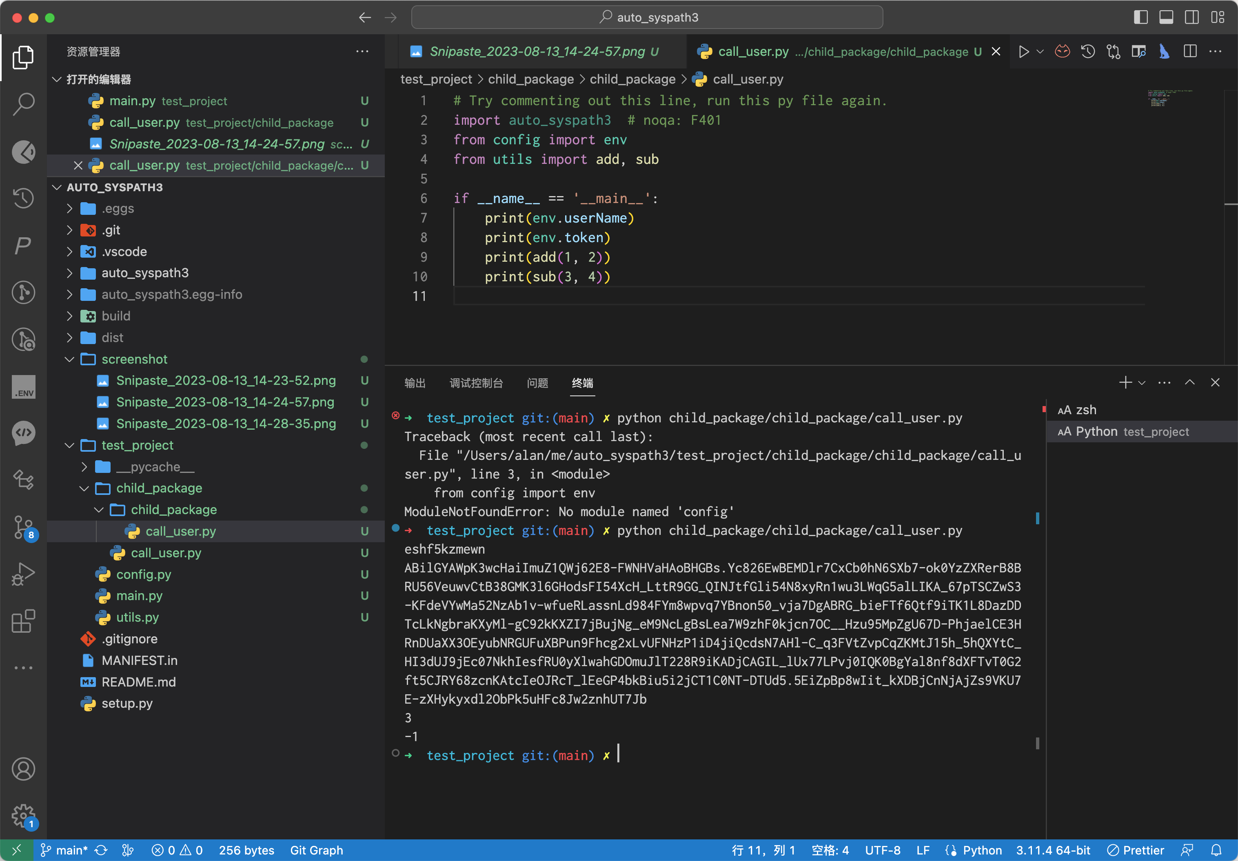Open the Extensions view icon
The image size is (1238, 861).
[x=23, y=621]
